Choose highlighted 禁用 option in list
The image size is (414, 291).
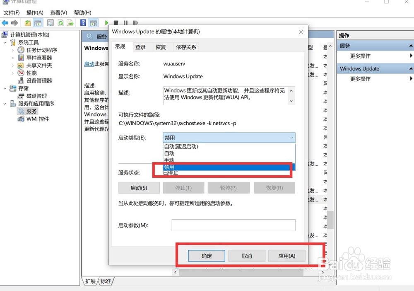pos(229,167)
